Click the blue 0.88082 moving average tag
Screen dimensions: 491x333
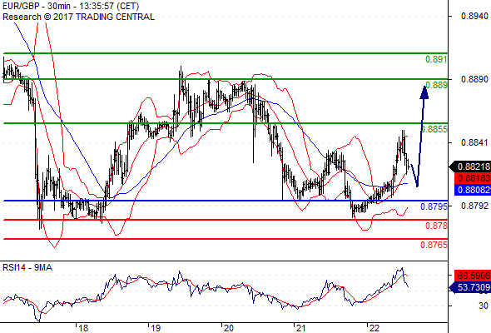tap(473, 190)
